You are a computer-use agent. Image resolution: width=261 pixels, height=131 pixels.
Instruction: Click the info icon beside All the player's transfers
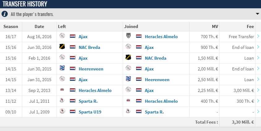click(5, 14)
